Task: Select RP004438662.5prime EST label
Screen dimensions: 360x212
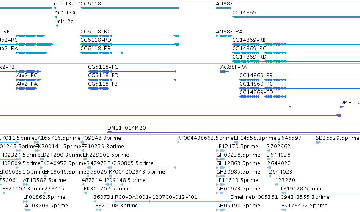Action: pyautogui.click(x=205, y=138)
